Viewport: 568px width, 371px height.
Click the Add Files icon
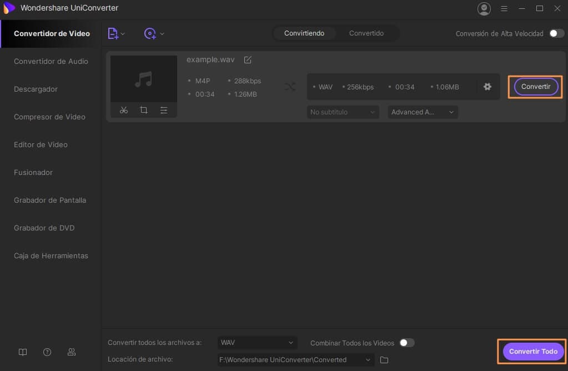point(113,33)
